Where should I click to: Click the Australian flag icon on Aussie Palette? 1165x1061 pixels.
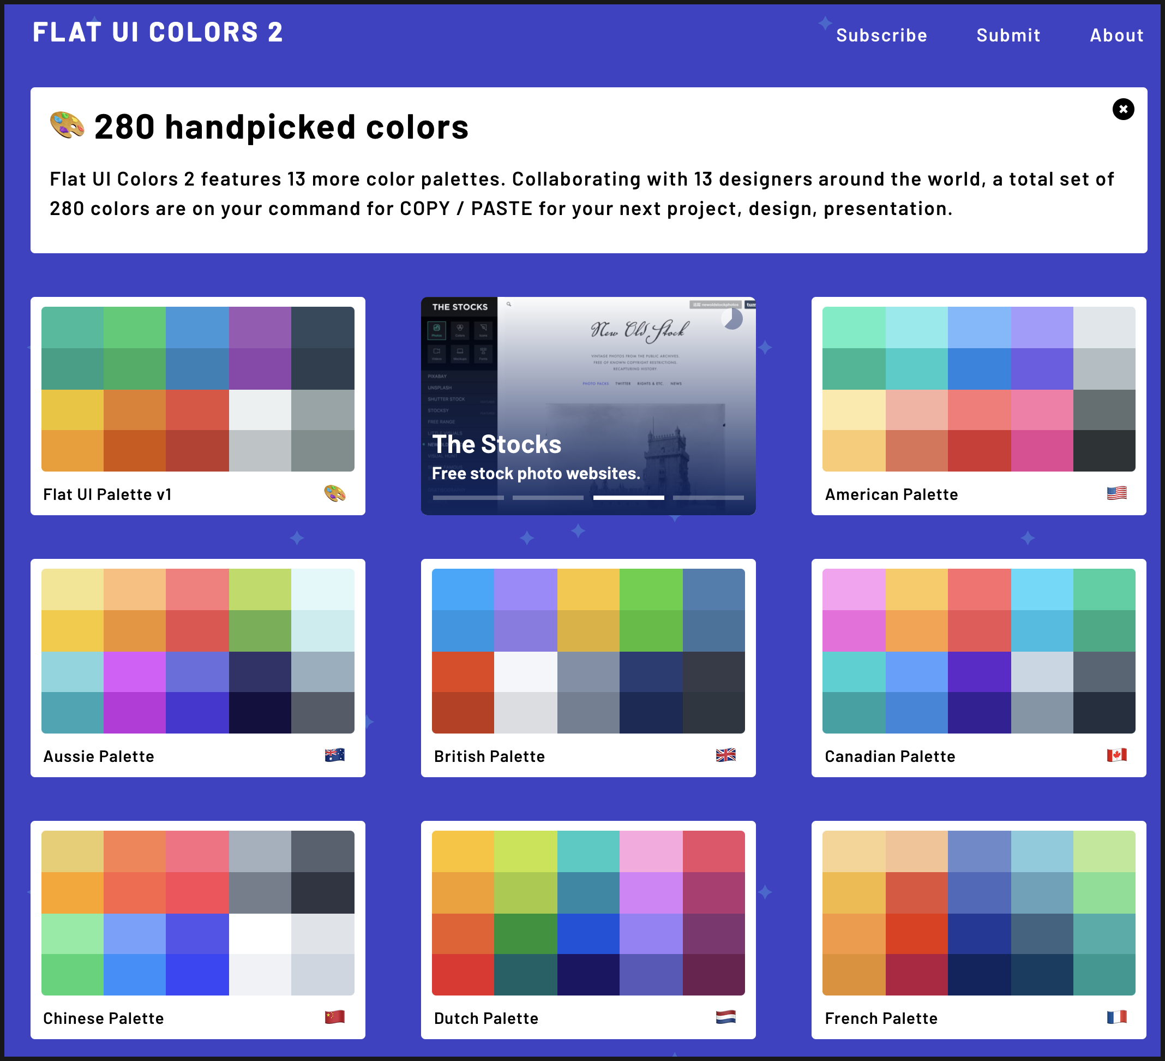pos(337,755)
